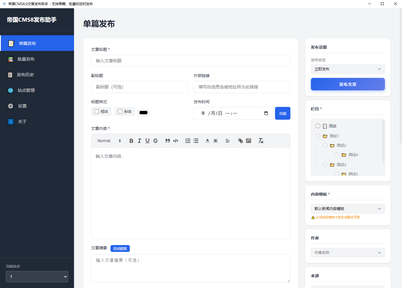Expand the Normal paragraph style selector
This screenshot has width=402, height=288.
point(108,140)
